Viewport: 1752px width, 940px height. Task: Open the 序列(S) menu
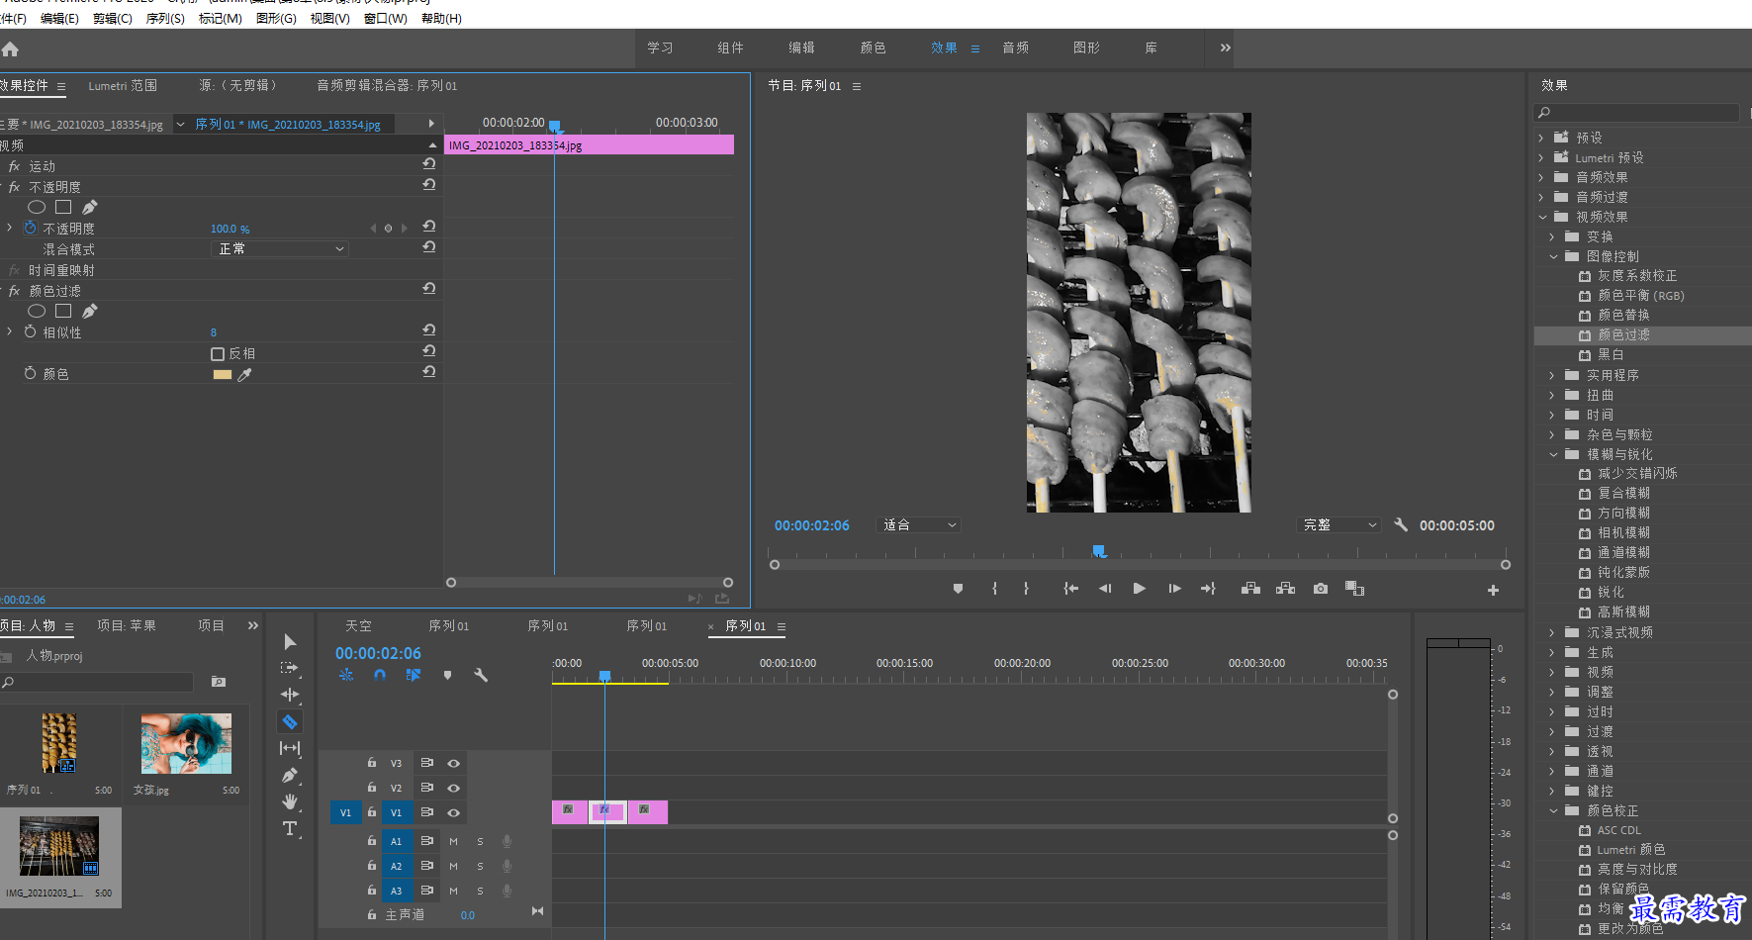click(165, 19)
